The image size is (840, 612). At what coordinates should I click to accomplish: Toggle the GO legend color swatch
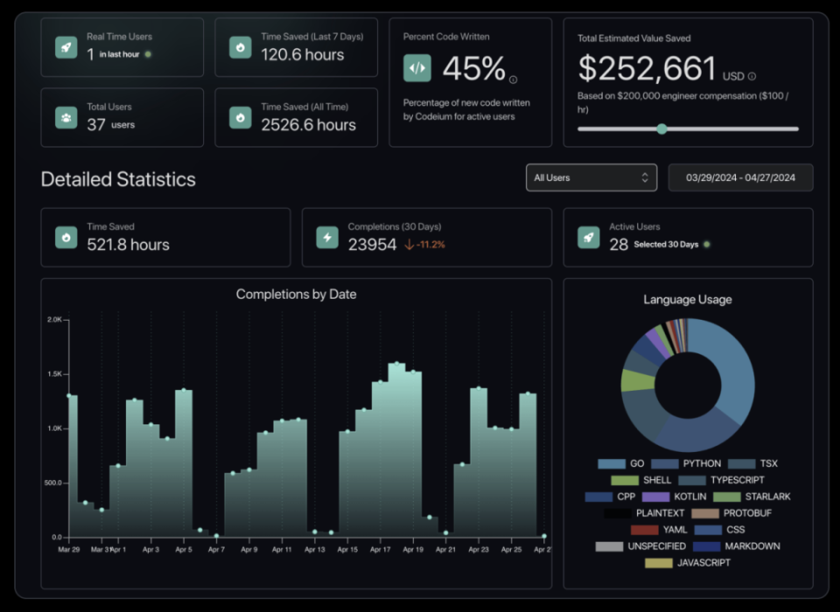pos(612,463)
